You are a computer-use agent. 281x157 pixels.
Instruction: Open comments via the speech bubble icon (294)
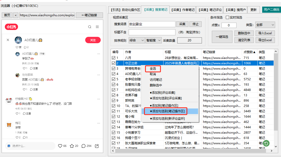[83, 146]
